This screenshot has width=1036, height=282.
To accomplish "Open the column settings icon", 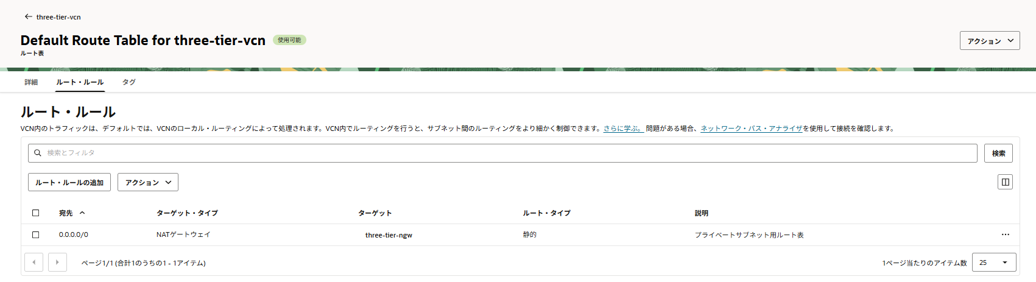I will [1005, 182].
